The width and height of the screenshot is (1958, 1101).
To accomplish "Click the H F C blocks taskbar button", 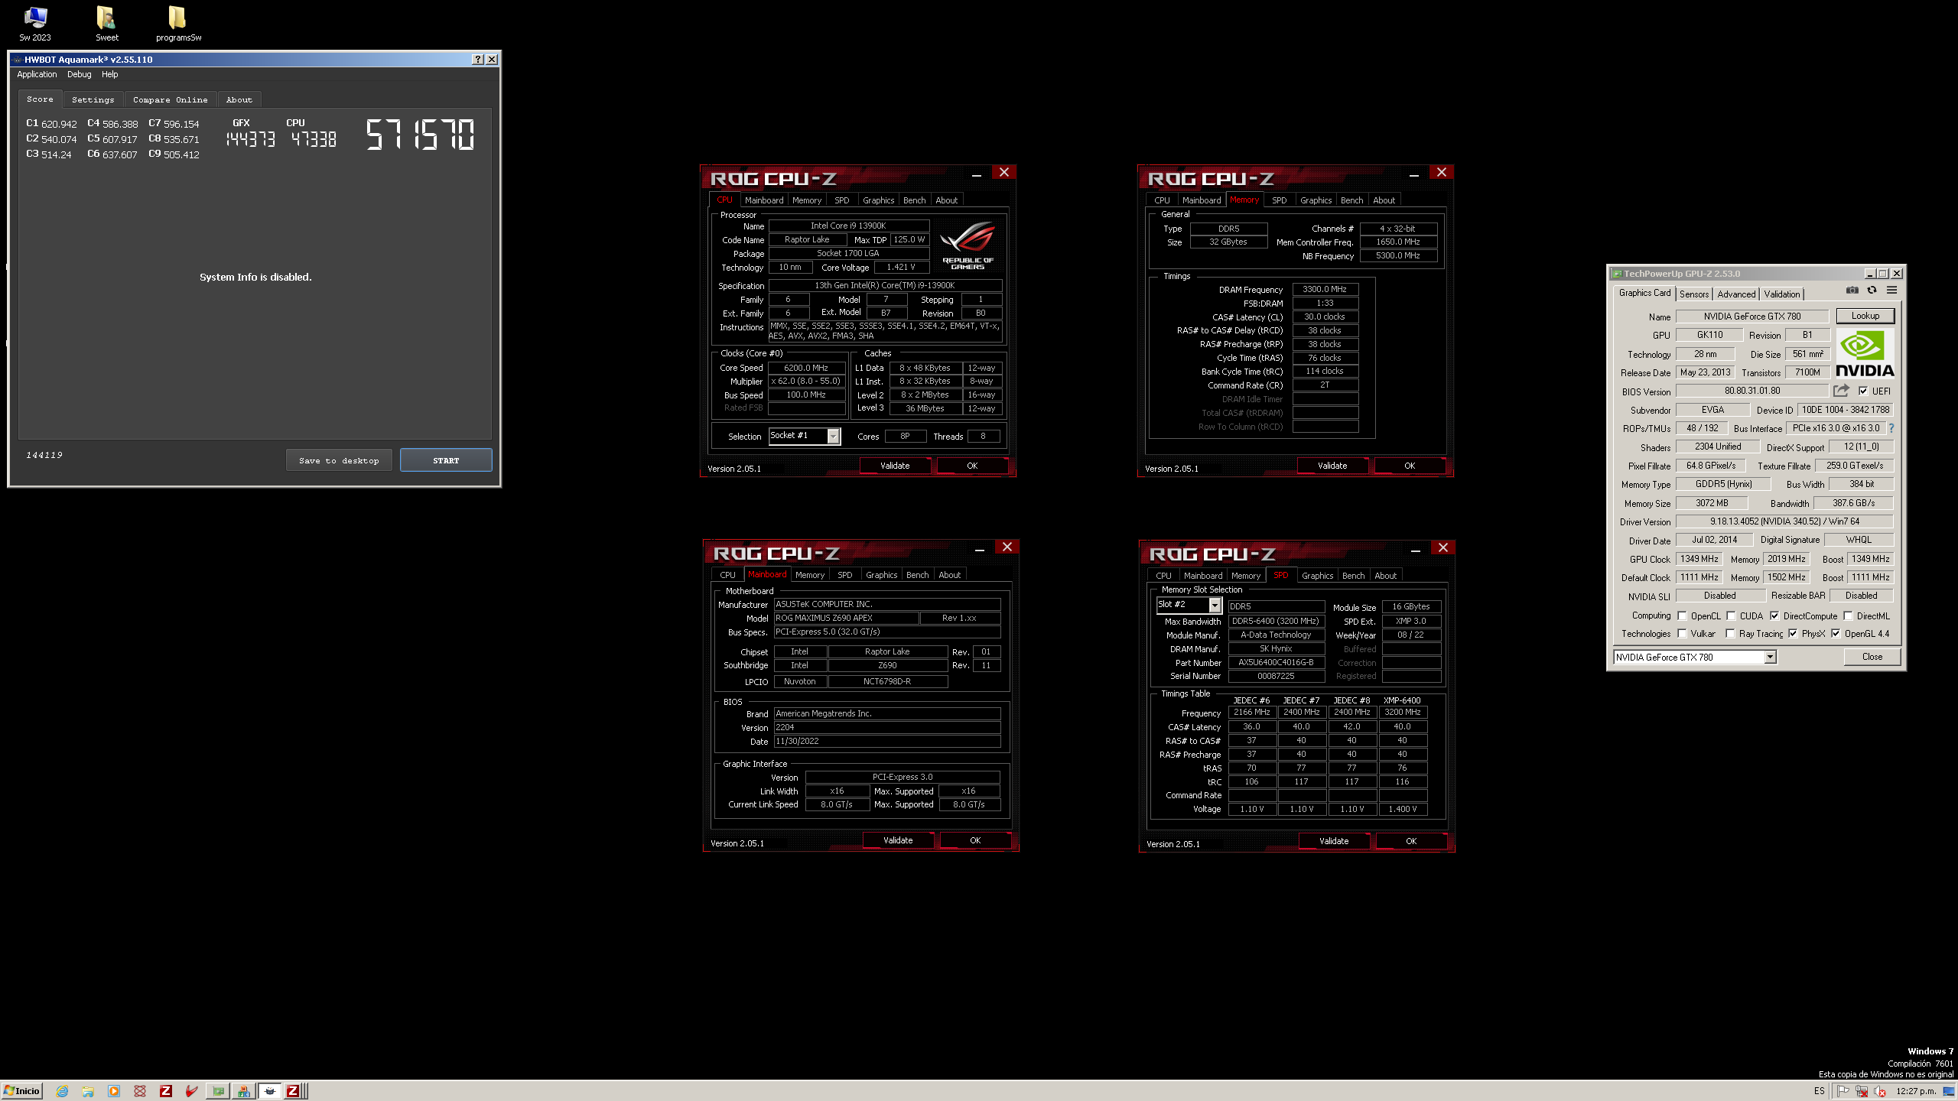I will pyautogui.click(x=244, y=1091).
